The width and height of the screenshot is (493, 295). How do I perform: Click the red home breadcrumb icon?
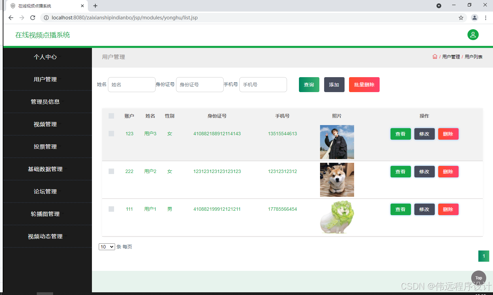point(435,57)
